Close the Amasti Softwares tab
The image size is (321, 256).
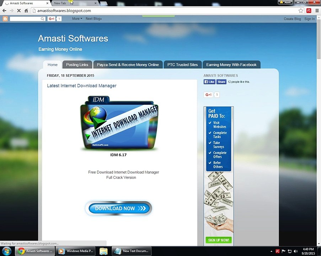48,3
